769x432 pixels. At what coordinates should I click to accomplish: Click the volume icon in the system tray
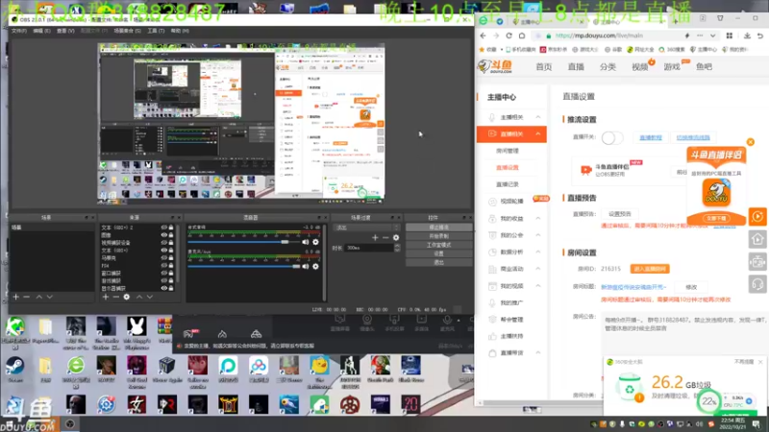pos(700,424)
